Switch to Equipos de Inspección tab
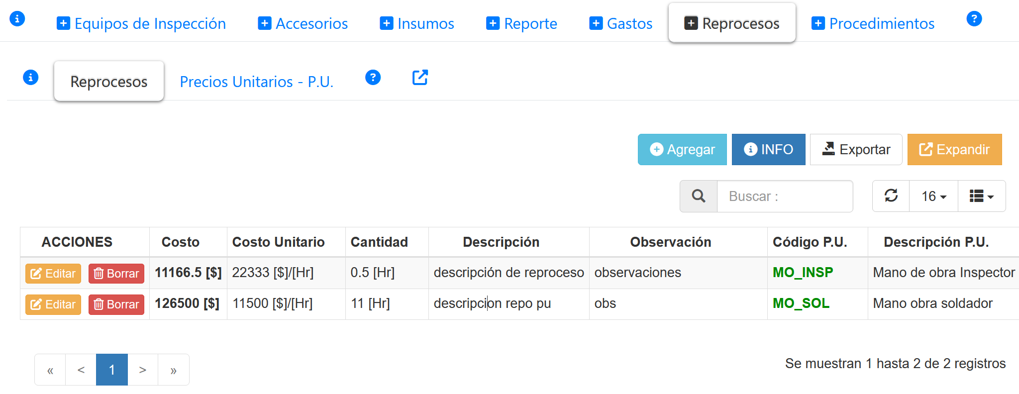Viewport: 1019px width, 394px height. pos(141,23)
